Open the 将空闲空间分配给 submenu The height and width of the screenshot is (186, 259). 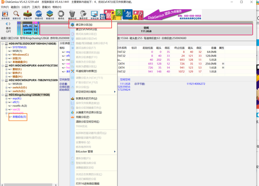tap(93, 92)
